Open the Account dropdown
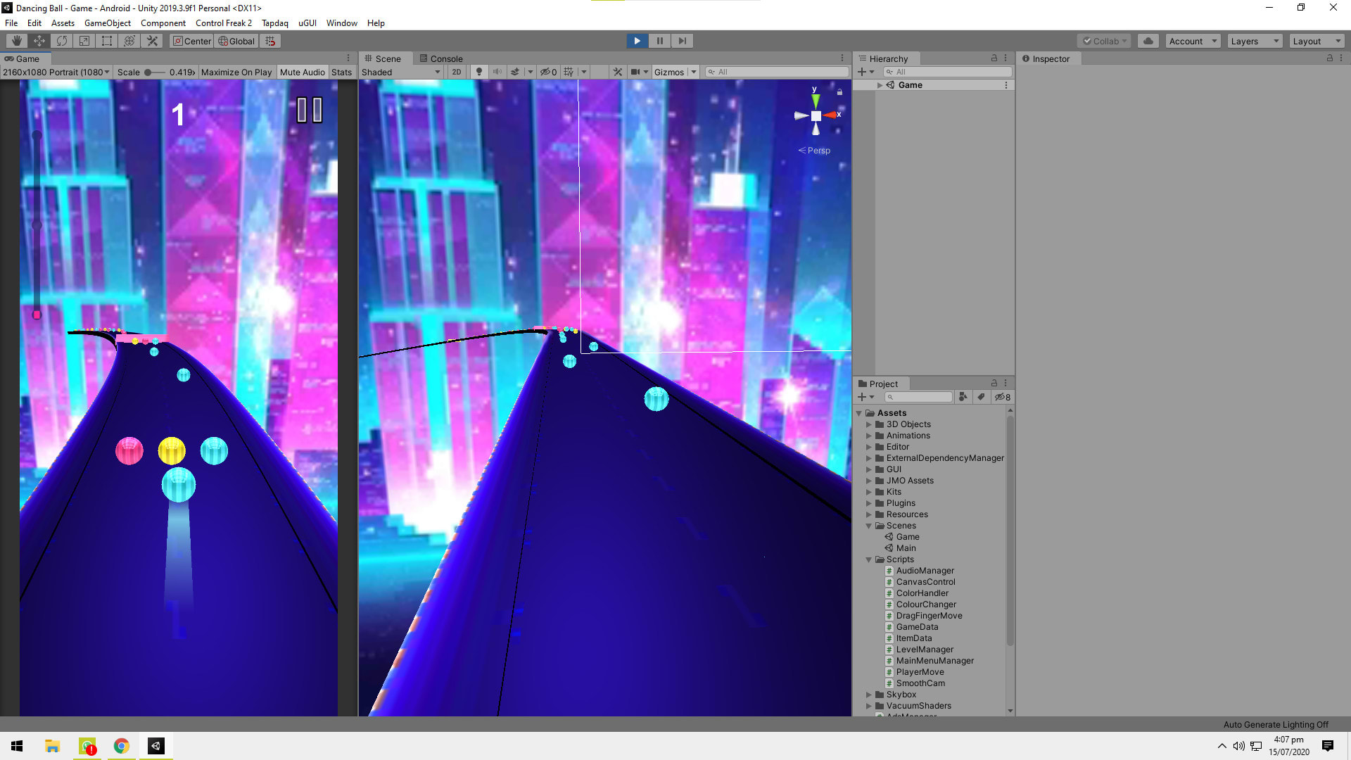The width and height of the screenshot is (1351, 760). pyautogui.click(x=1193, y=41)
